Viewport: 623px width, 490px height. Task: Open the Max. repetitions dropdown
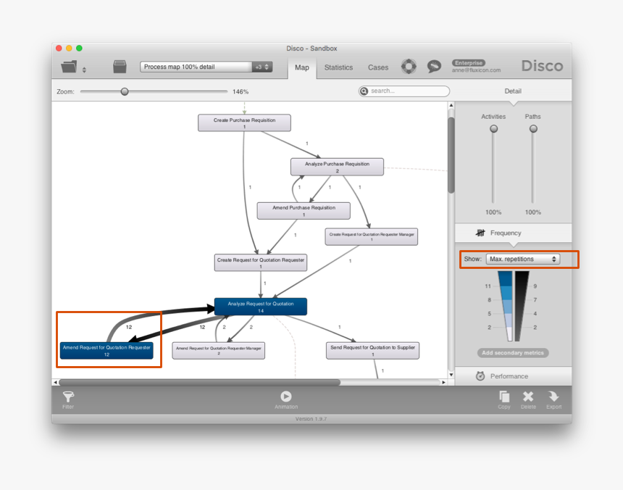tap(523, 259)
